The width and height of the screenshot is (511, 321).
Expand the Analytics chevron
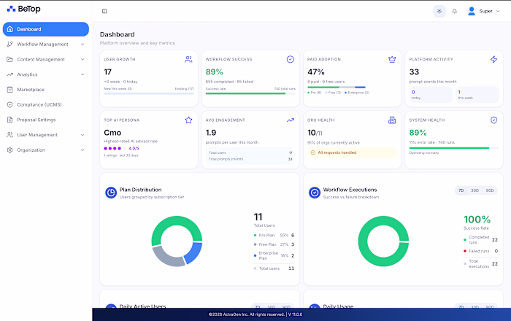click(x=82, y=74)
